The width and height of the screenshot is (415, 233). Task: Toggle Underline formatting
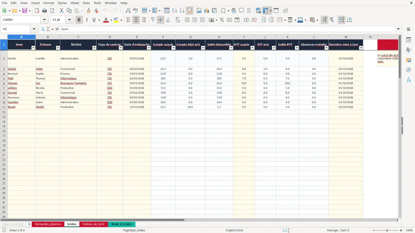[94, 20]
